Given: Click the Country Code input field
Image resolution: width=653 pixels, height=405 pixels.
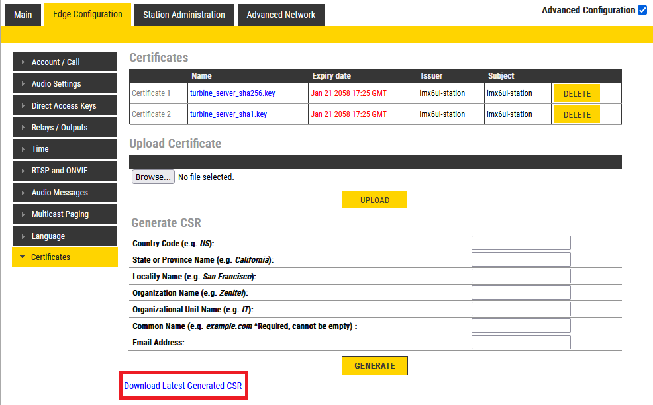Looking at the screenshot, I should [x=521, y=243].
